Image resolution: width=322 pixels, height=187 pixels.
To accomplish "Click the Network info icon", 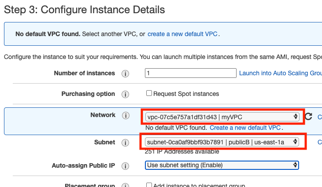I will click(x=125, y=116).
